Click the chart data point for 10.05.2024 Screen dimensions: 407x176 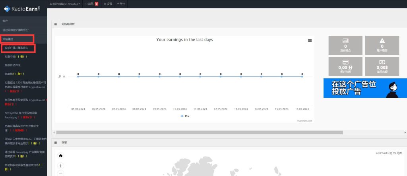(x=180, y=77)
